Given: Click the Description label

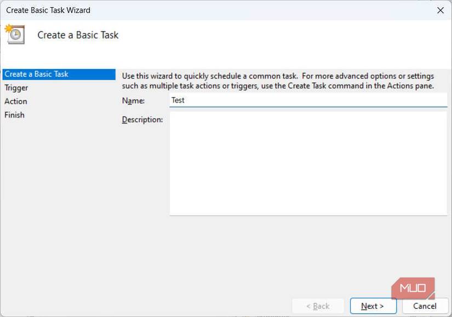Looking at the screenshot, I should point(142,118).
